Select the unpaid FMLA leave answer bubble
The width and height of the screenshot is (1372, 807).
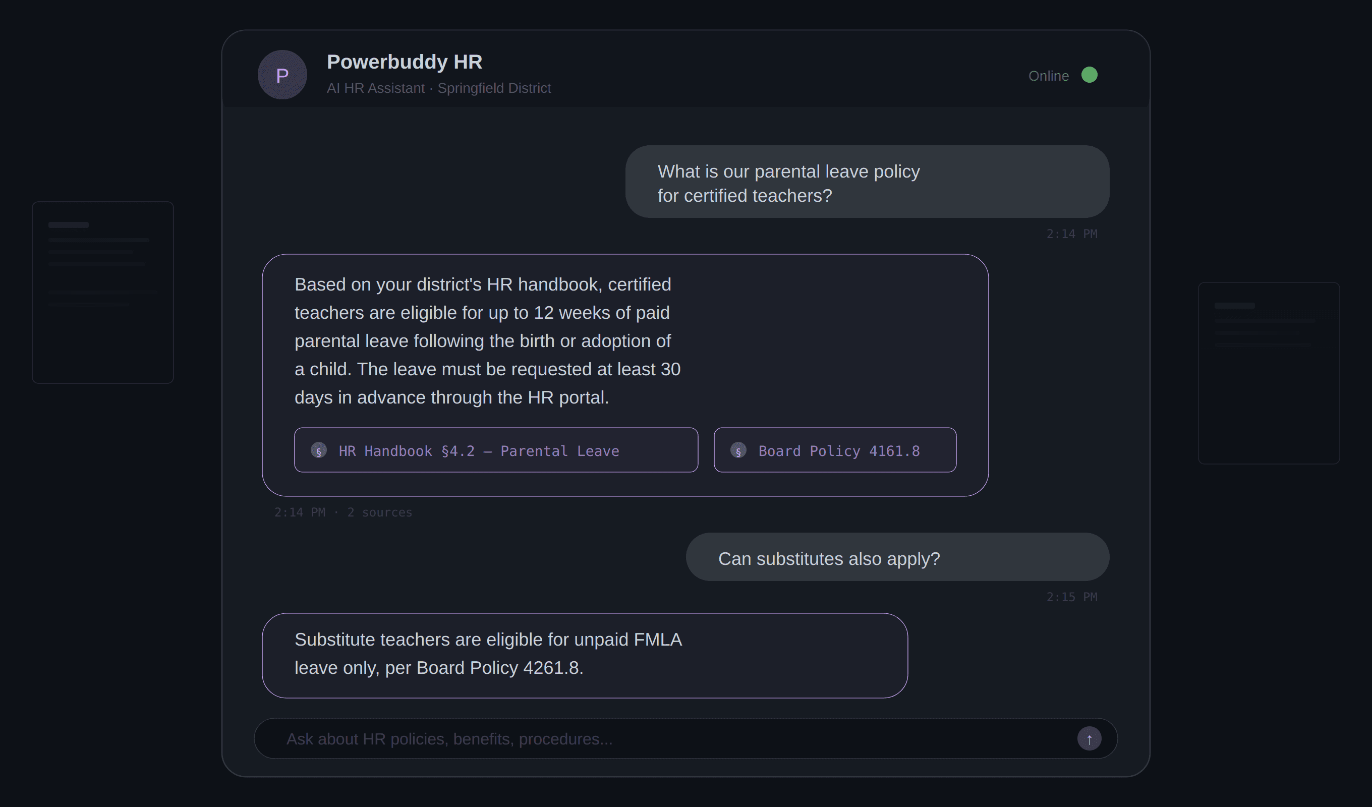click(584, 655)
